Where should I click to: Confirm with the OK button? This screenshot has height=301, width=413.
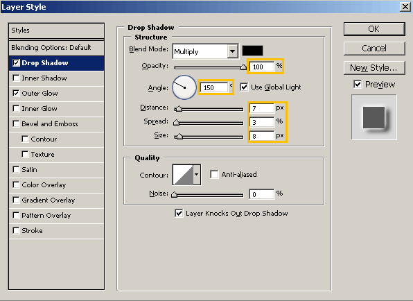tap(374, 29)
